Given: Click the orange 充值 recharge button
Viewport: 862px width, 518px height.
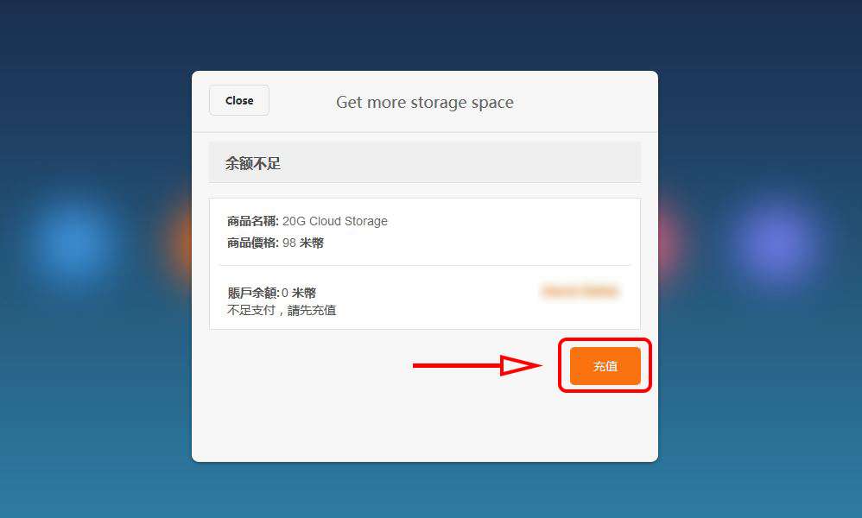Looking at the screenshot, I should point(605,366).
